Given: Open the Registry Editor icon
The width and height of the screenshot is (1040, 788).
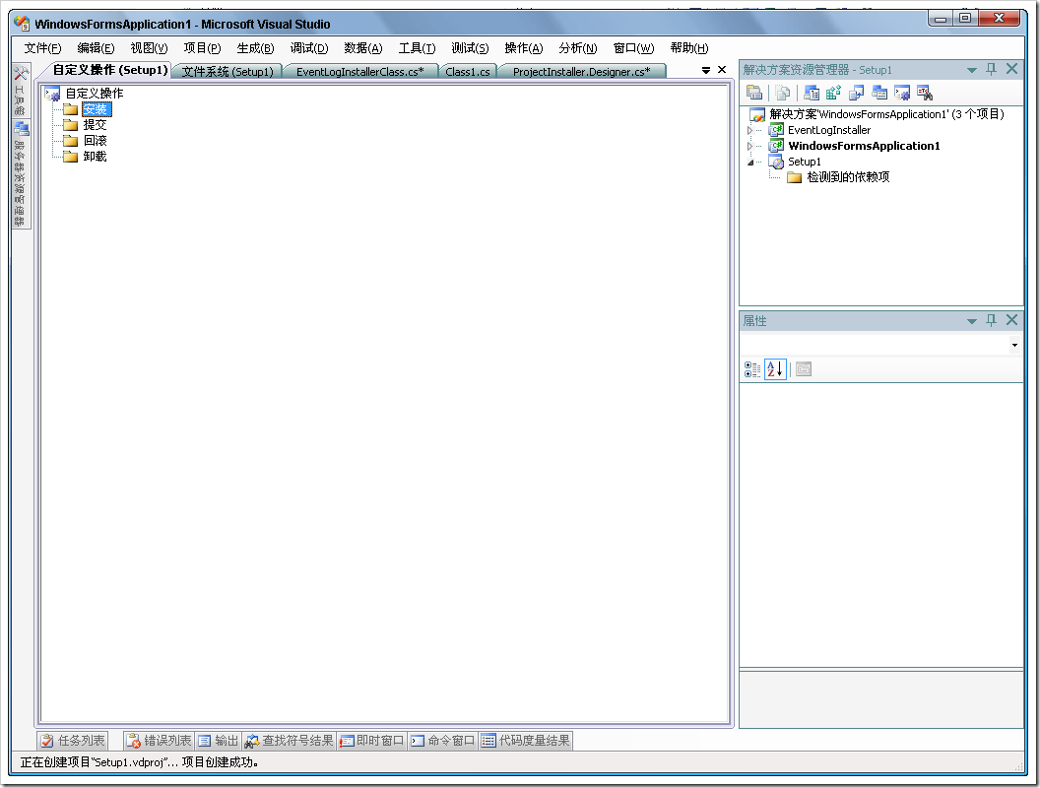Looking at the screenshot, I should pyautogui.click(x=834, y=93).
